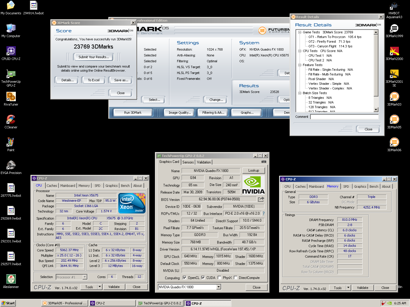The width and height of the screenshot is (410, 307).
Task: Toggle the PhysX checkbox in GPU-Z
Action: coord(219,278)
